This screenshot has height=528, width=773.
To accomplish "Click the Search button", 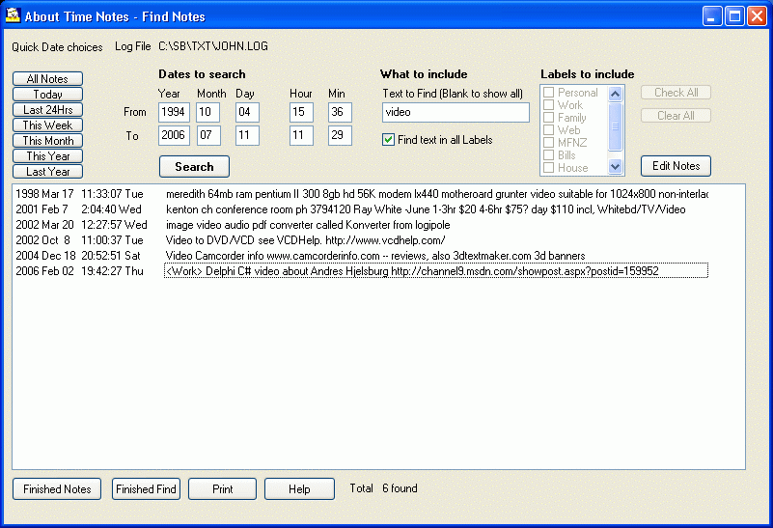I will point(194,167).
